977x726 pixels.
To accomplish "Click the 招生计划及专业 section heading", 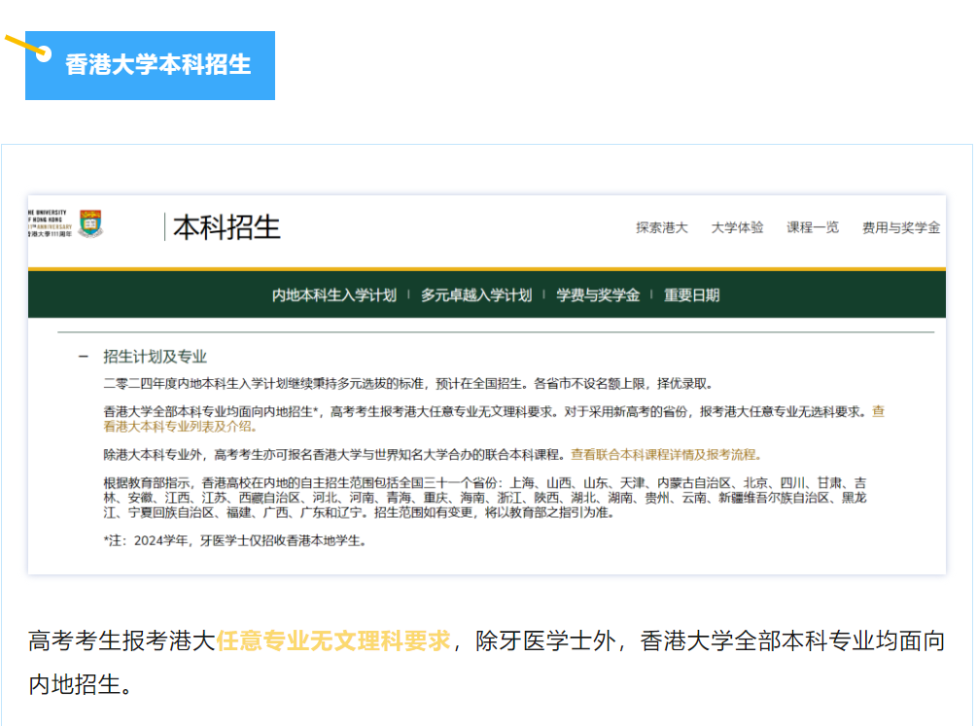I will tap(156, 357).
